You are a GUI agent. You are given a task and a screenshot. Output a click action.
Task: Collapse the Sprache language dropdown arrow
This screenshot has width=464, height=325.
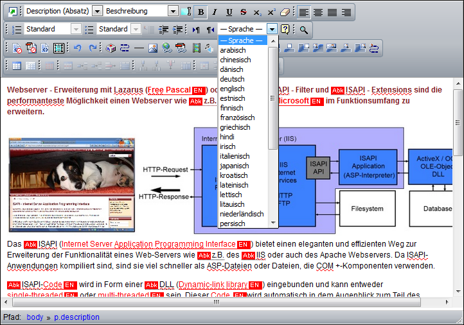272,29
